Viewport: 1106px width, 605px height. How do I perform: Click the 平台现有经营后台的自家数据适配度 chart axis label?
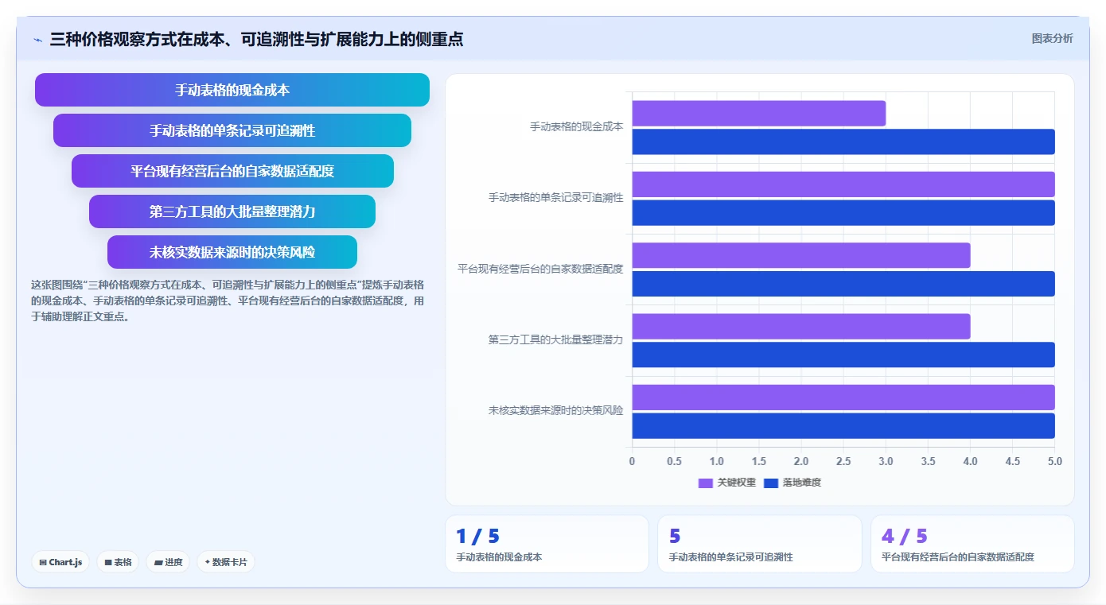coord(540,269)
